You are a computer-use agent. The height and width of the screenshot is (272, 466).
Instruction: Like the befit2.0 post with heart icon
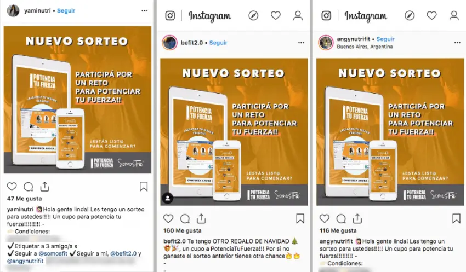pos(168,218)
